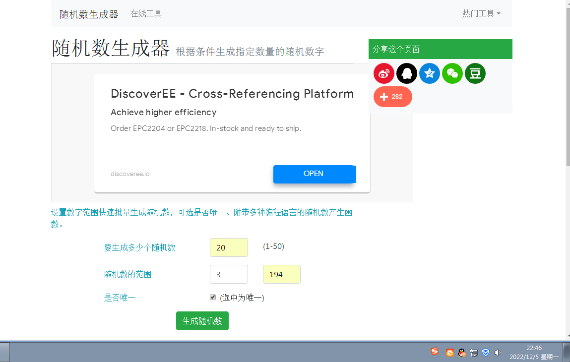
Task: Share page to Qzone star icon
Action: click(430, 73)
